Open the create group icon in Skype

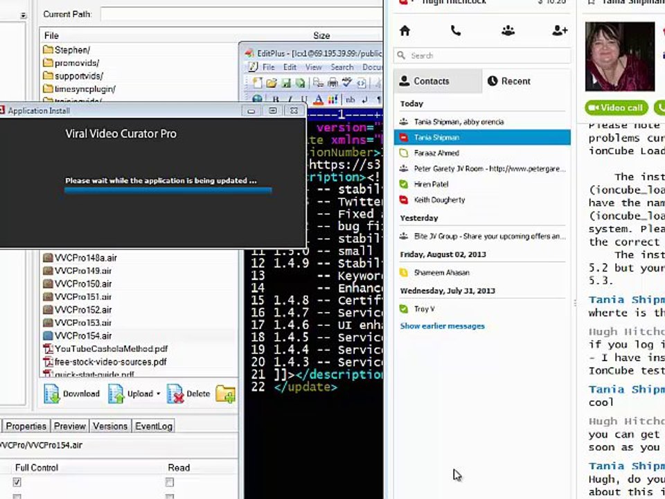tap(508, 30)
